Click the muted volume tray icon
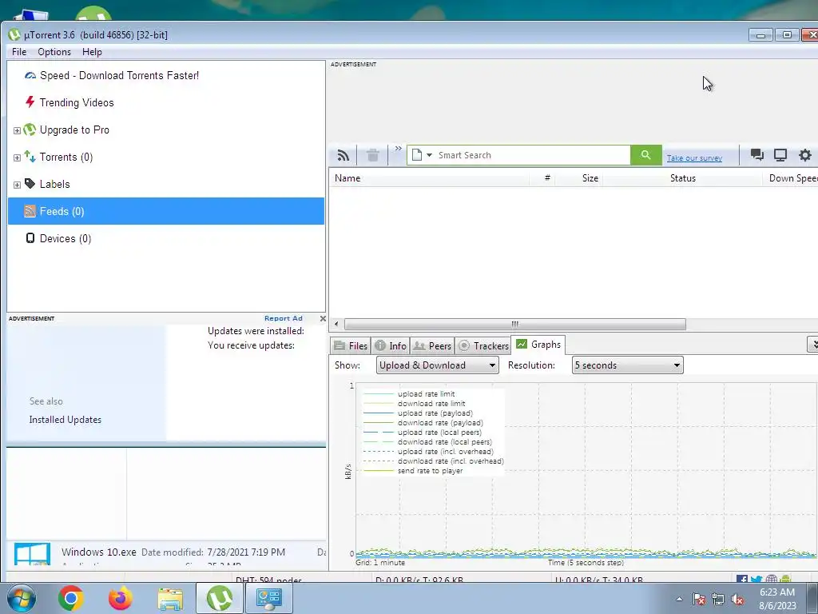Viewport: 818px width, 614px height. pyautogui.click(x=737, y=599)
